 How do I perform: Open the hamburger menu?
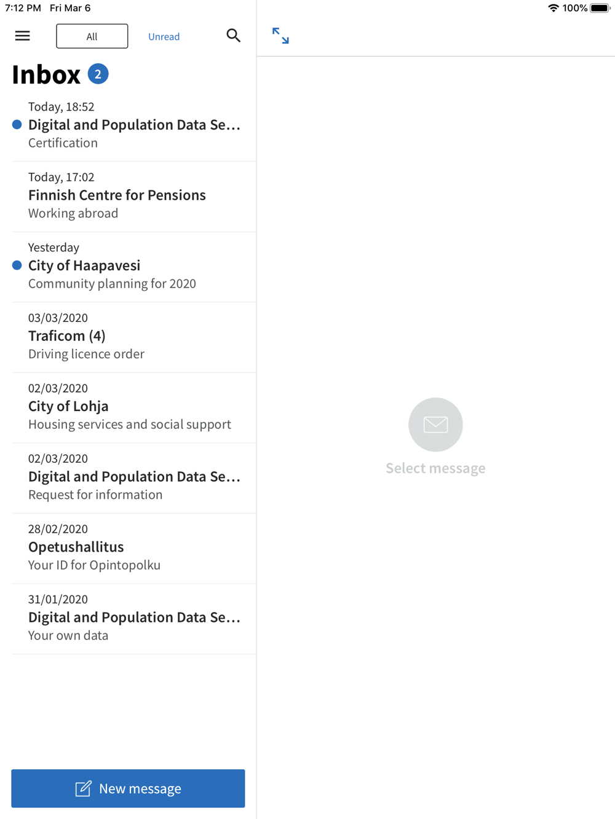(23, 36)
